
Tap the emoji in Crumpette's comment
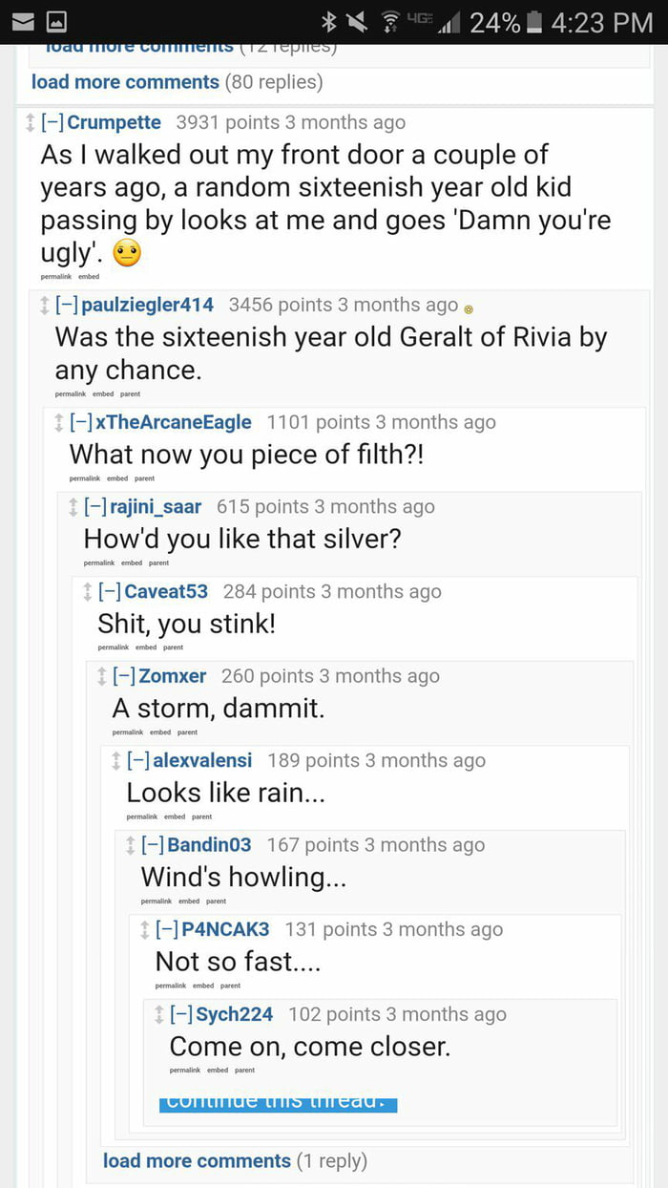(127, 255)
